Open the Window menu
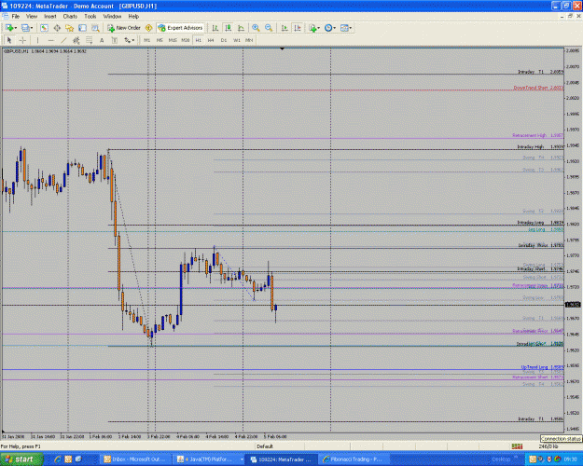 point(112,17)
